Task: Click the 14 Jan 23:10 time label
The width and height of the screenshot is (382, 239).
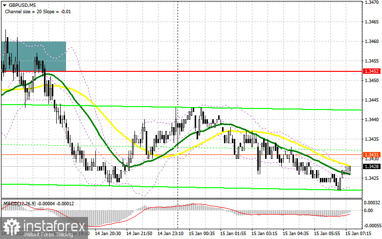Action: pyautogui.click(x=171, y=234)
